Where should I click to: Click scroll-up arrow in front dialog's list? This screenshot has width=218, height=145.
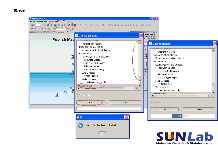coord(139,42)
